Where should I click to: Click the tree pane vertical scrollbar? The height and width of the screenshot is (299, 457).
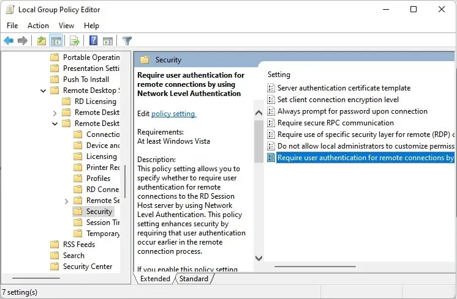(x=125, y=182)
